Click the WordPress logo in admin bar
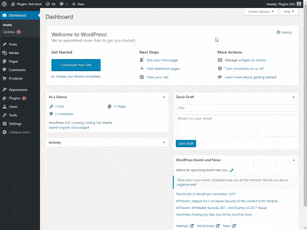The height and width of the screenshot is (230, 307). tap(4, 4)
